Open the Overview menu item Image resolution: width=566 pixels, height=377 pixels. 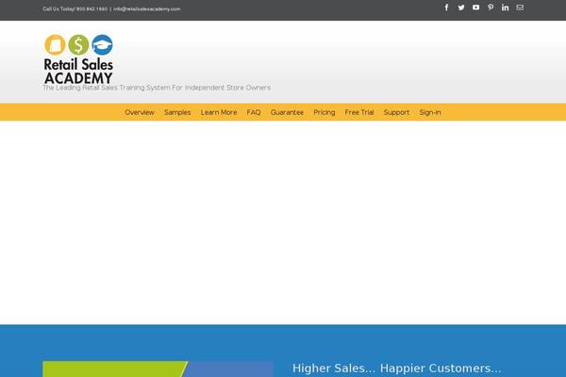click(x=140, y=112)
